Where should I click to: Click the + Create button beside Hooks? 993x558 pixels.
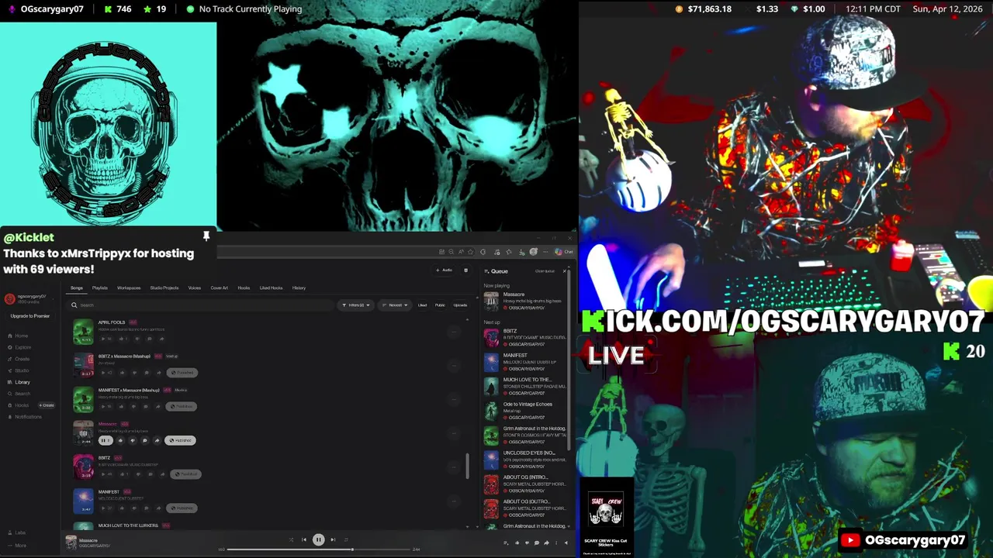47,405
